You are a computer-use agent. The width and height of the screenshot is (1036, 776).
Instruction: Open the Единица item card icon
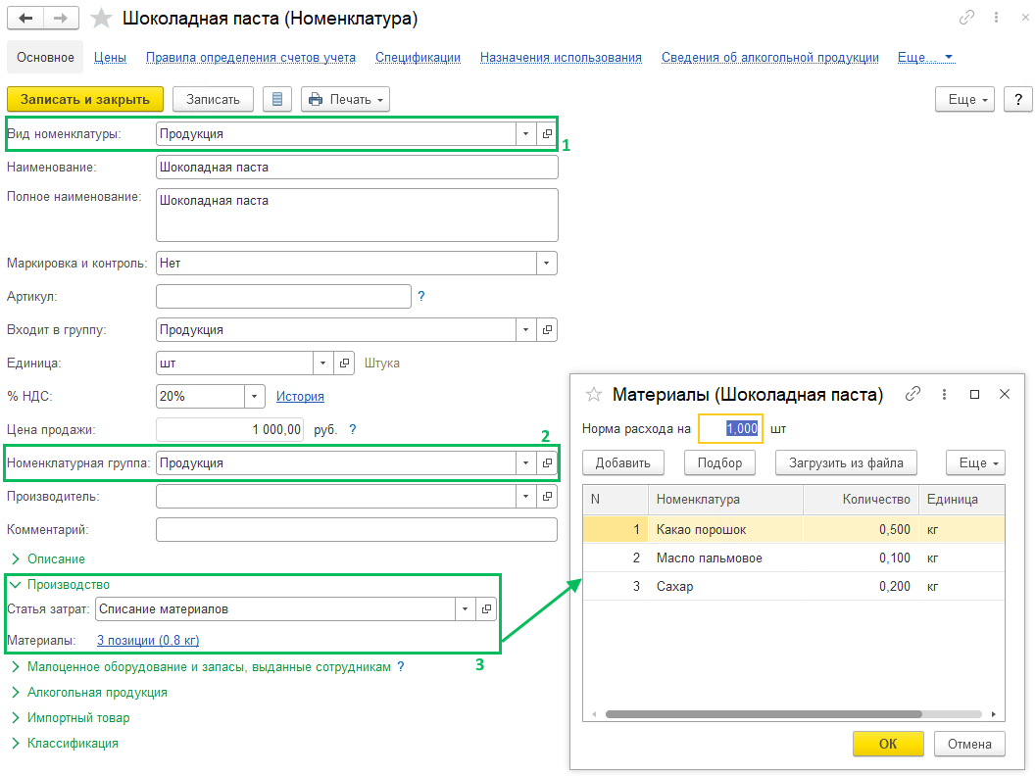[x=344, y=363]
